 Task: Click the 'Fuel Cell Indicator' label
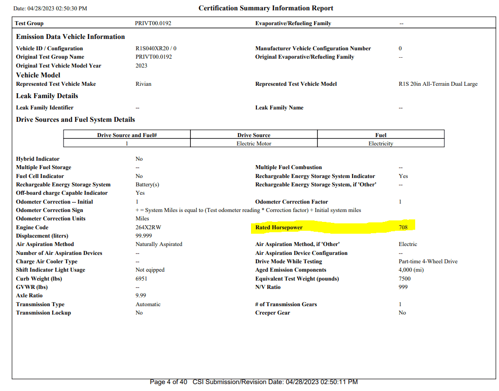tap(40, 176)
